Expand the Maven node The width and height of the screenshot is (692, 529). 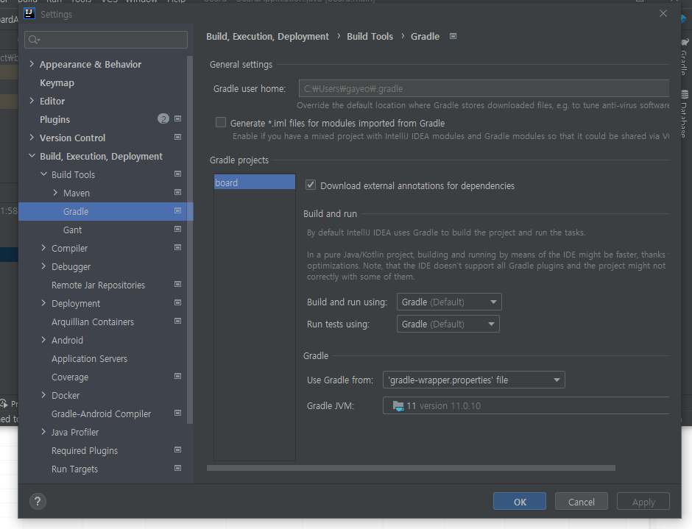click(55, 193)
